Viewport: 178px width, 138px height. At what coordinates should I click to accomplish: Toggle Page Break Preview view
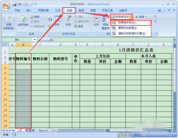[130, 135]
